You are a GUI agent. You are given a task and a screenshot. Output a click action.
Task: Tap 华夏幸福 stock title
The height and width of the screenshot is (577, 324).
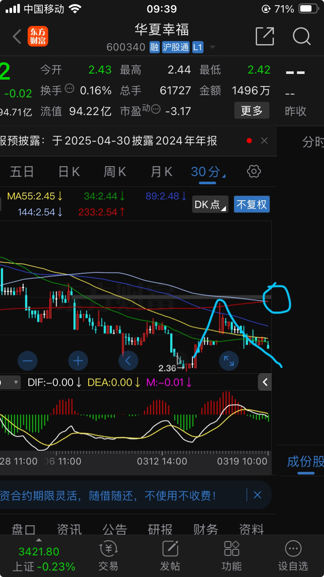pyautogui.click(x=162, y=29)
